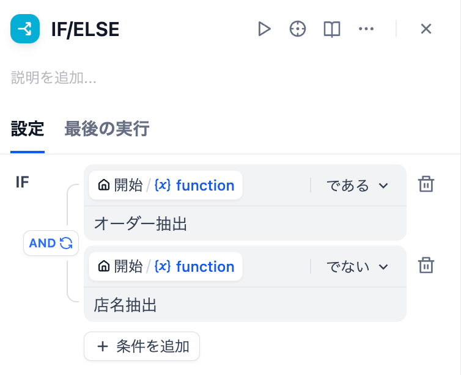Image resolution: width=461 pixels, height=375 pixels.
Task: Close the IF/ELSE panel
Action: click(426, 29)
